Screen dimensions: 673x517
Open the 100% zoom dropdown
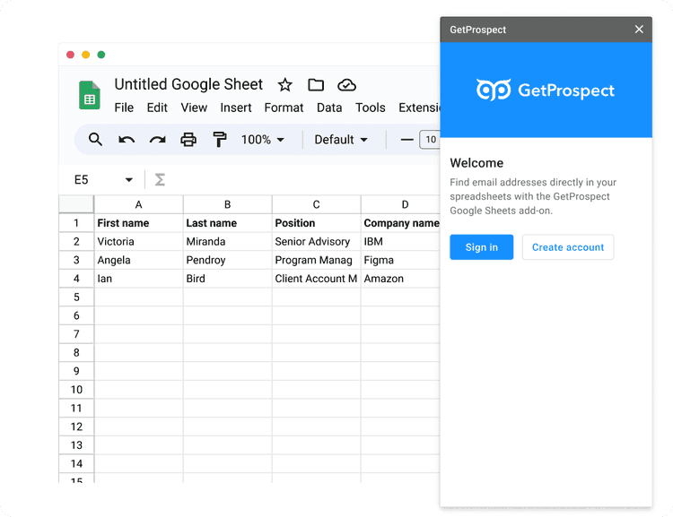click(263, 140)
